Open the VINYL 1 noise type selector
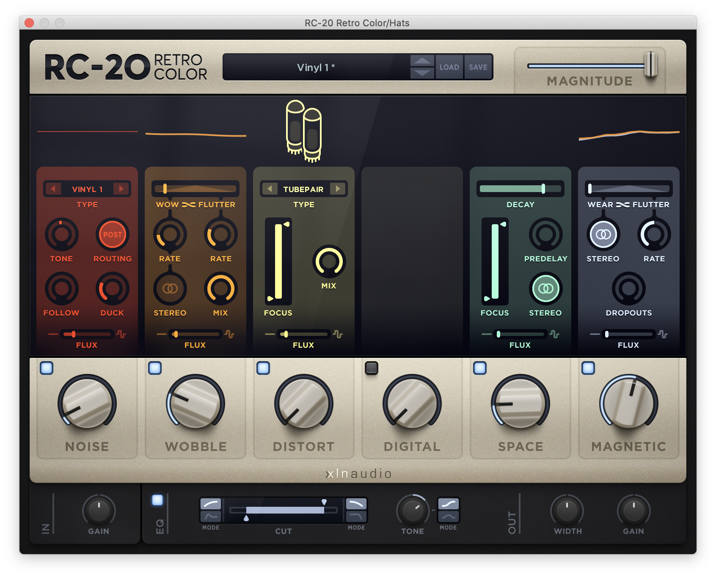The height and width of the screenshot is (577, 716). coord(87,189)
